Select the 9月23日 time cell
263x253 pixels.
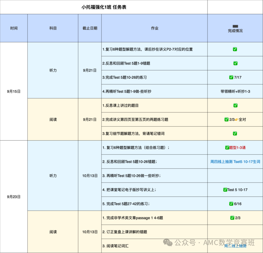(14, 196)
